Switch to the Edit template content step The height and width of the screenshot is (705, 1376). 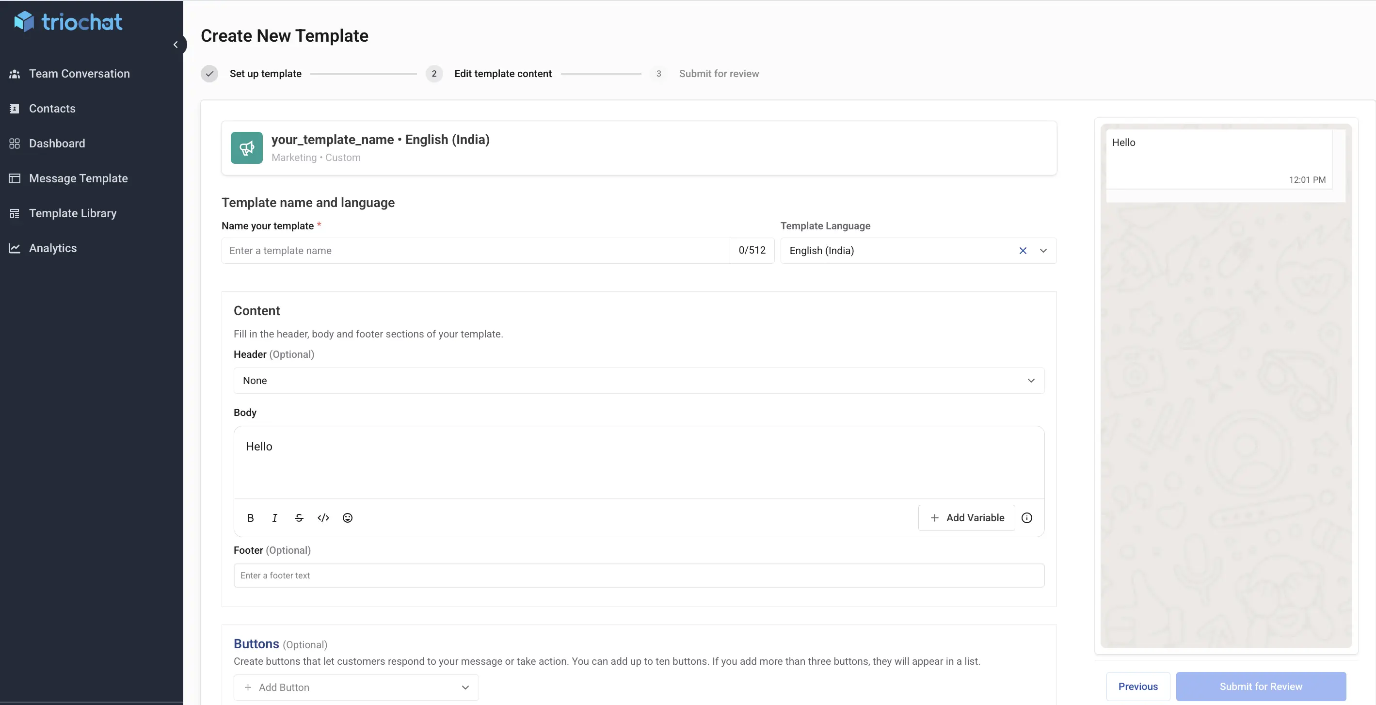click(502, 74)
